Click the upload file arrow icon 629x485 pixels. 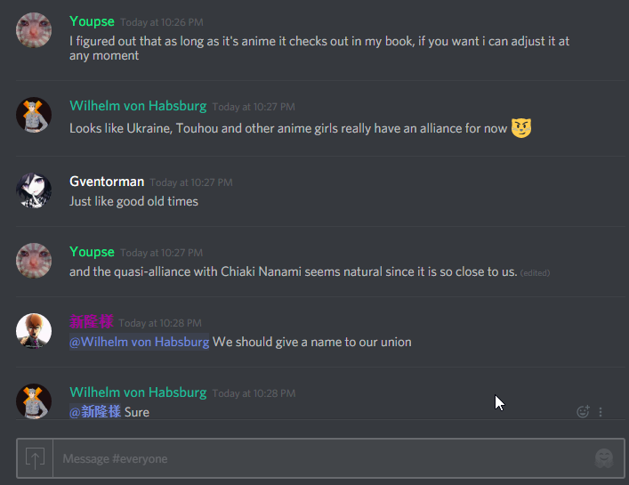click(35, 458)
